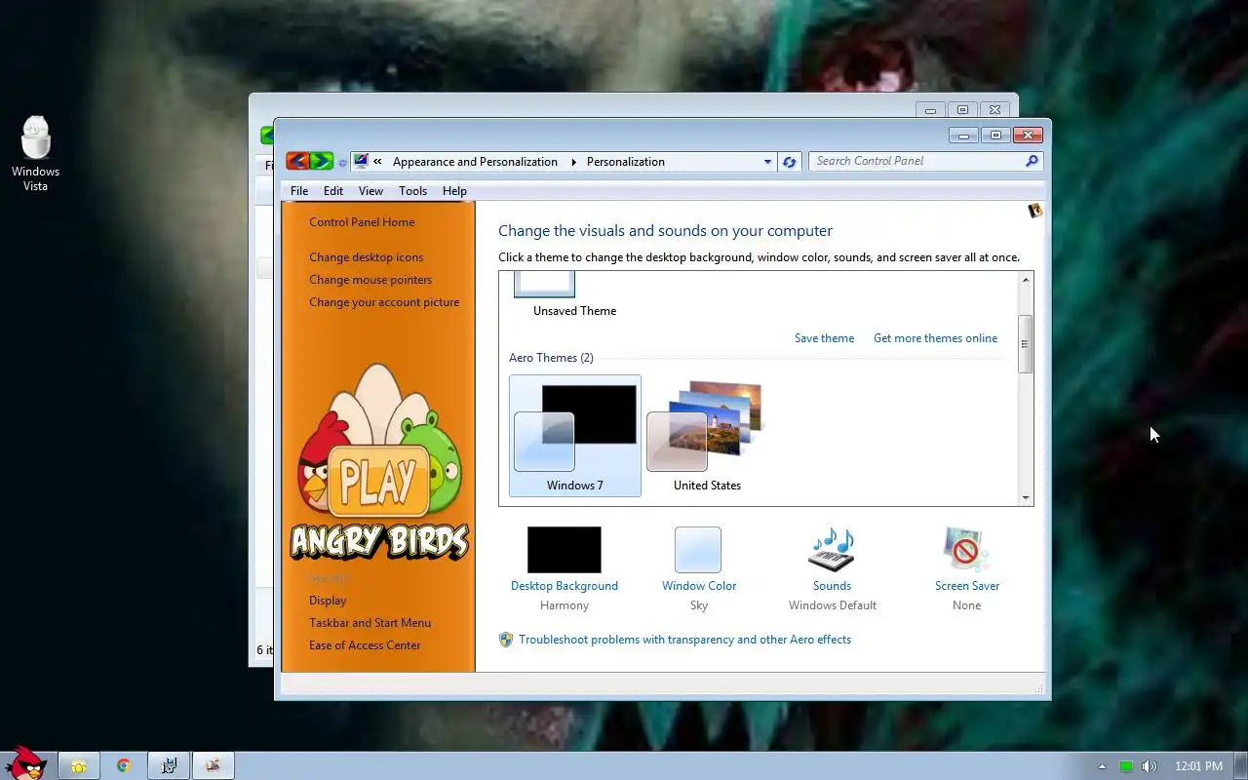Select the United States theme
1248x780 pixels.
click(707, 436)
